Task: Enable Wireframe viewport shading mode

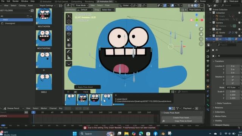Action: tap(189, 6)
